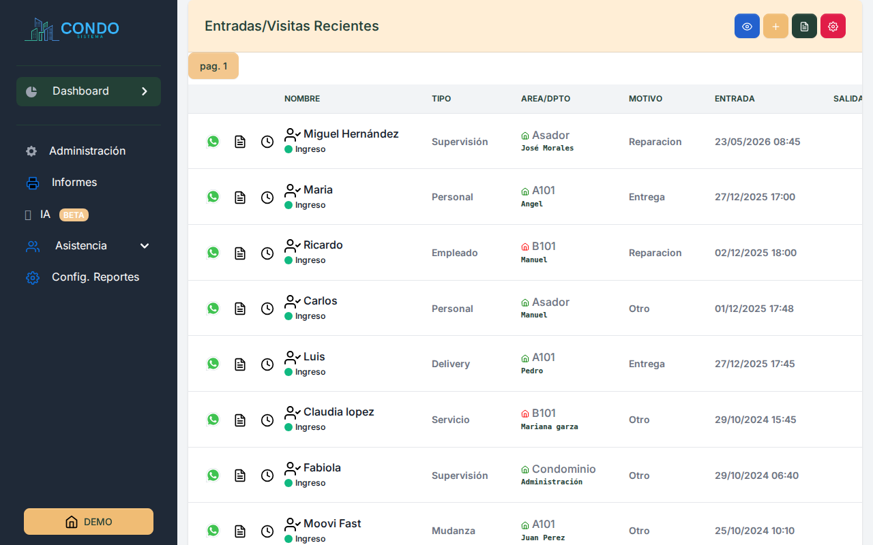Expand the Asistencia submenu arrow
The width and height of the screenshot is (873, 545).
click(x=145, y=246)
